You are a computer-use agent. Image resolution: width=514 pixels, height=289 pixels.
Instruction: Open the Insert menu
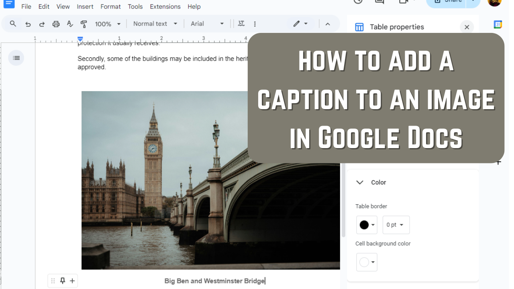click(85, 6)
